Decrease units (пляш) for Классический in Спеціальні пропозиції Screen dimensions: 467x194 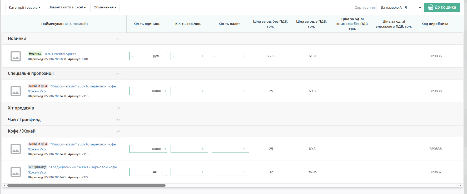click(132, 91)
